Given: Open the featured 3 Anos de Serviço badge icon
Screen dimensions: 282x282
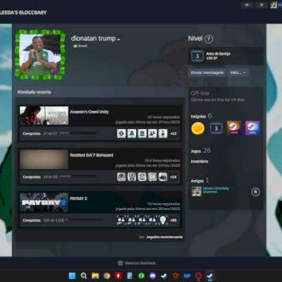Looking at the screenshot, I should pos(197,56).
